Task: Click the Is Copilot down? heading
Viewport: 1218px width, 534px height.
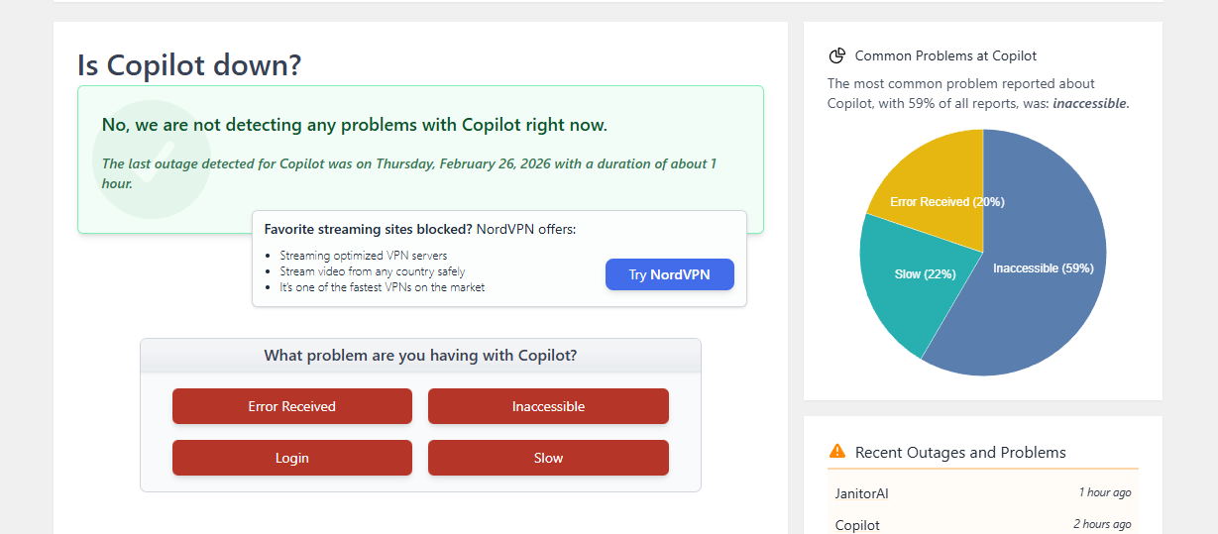Action: [189, 65]
